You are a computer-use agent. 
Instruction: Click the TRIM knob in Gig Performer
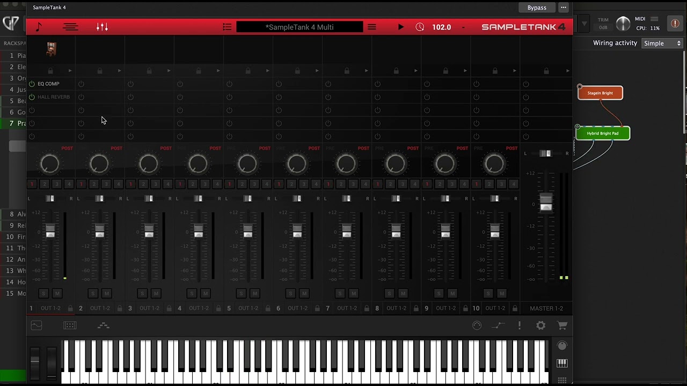click(623, 24)
